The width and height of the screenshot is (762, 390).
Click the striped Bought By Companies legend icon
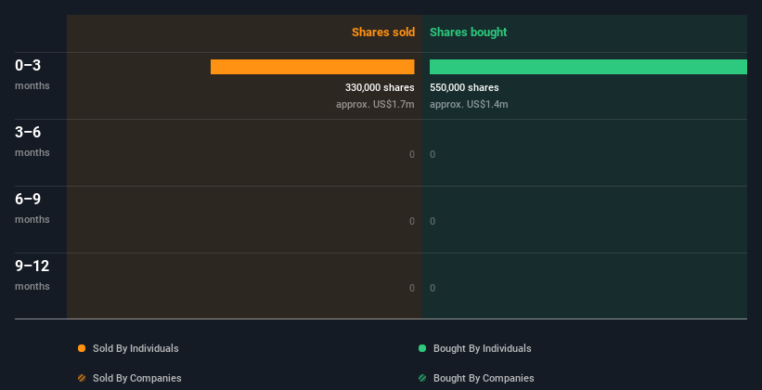point(422,378)
